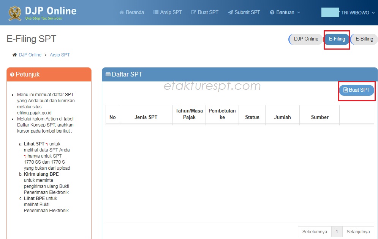Switch to the E-Filing tab pill

tap(337, 39)
